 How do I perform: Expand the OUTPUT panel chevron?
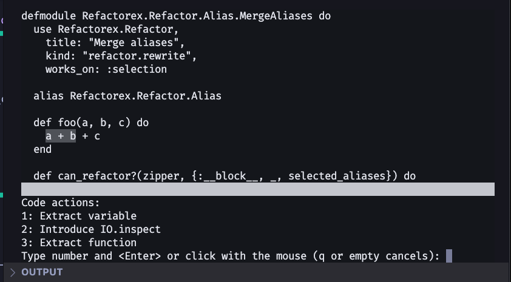(13, 272)
